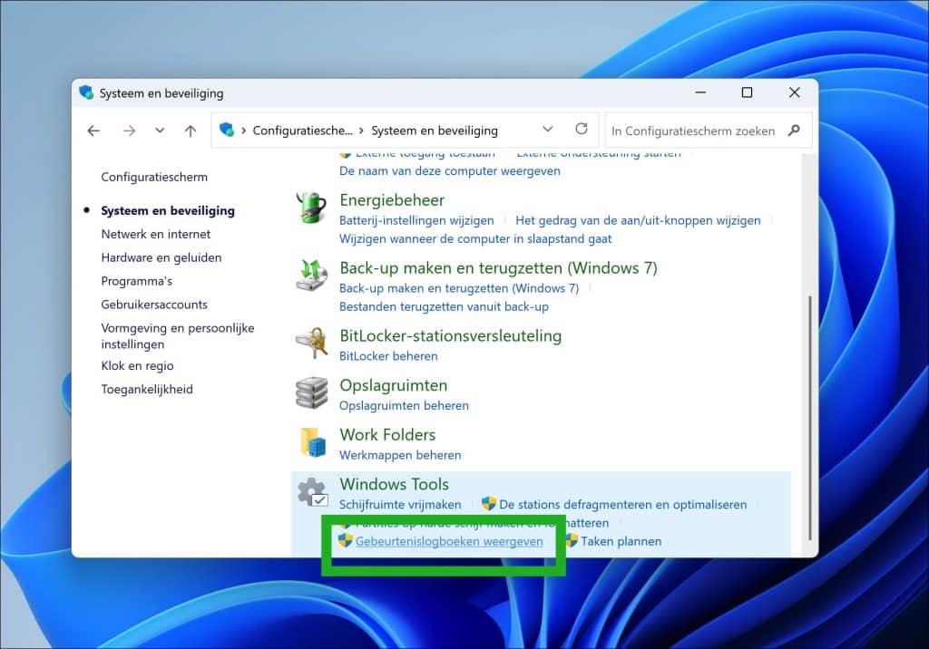Open Werkmappen beheren link

click(400, 455)
